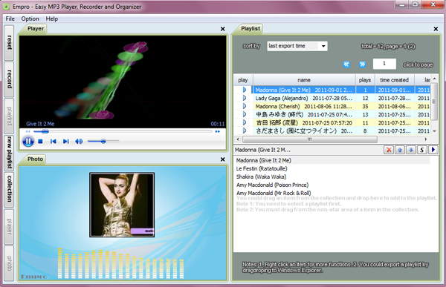Select the Photo tab
Image resolution: width=446 pixels, height=287 pixels.
click(x=35, y=159)
